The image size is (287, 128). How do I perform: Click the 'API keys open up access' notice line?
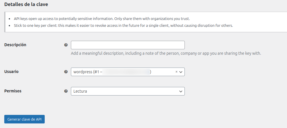(102, 19)
